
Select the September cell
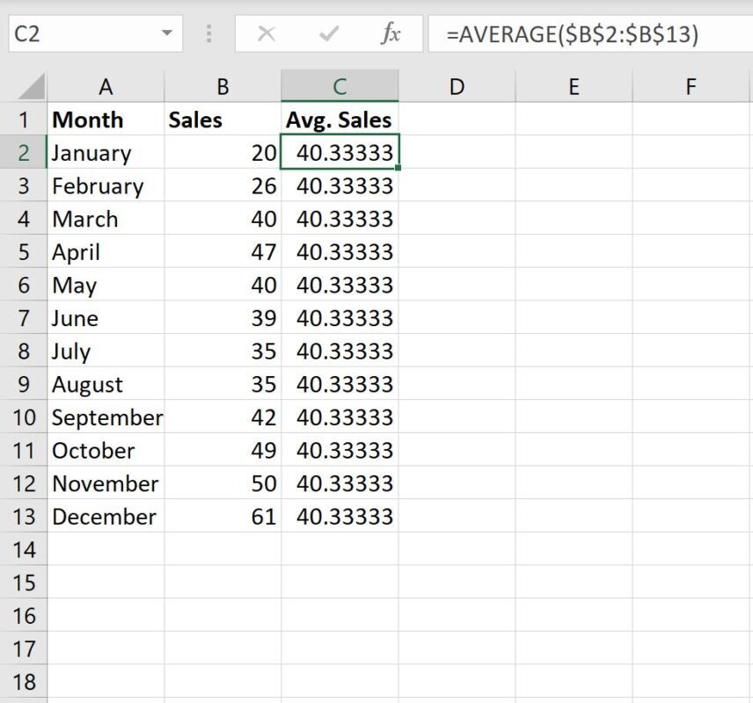[x=106, y=417]
